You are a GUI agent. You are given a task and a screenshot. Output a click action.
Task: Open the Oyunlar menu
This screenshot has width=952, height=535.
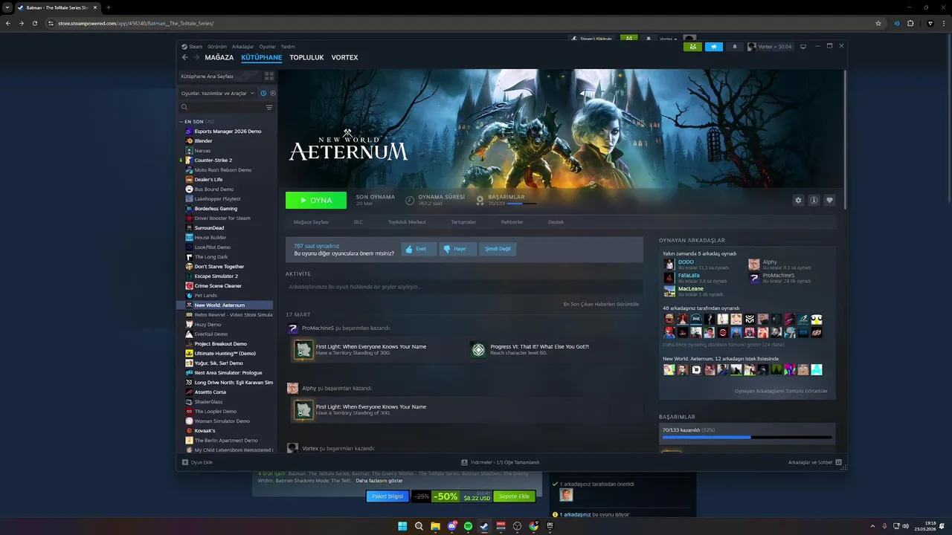(267, 46)
